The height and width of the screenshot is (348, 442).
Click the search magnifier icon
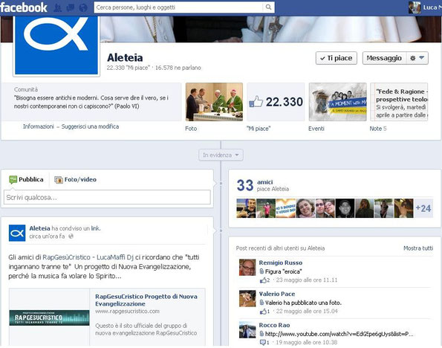click(268, 7)
